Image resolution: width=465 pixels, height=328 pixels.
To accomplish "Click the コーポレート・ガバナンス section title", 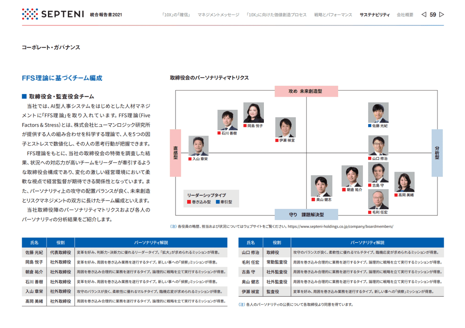I will [x=51, y=47].
